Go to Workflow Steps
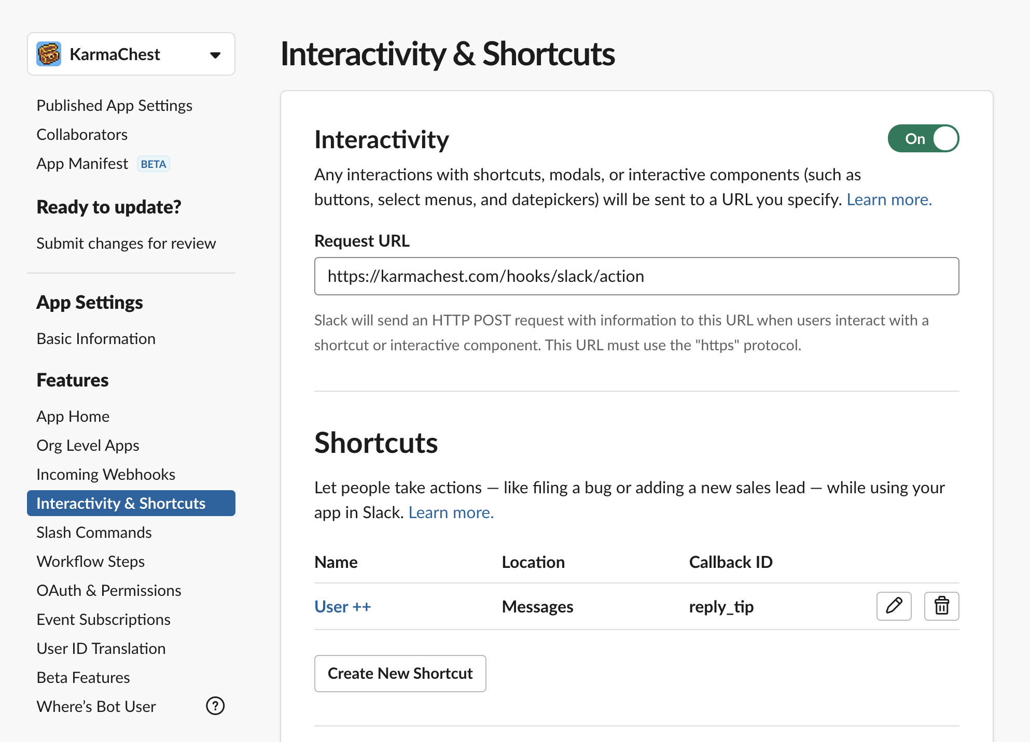 pyautogui.click(x=90, y=561)
